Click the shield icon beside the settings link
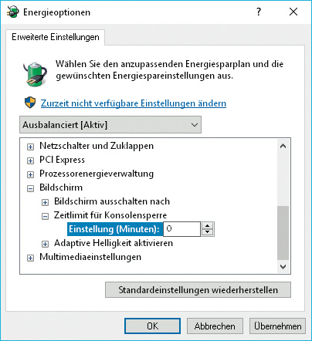Viewport: 312px width, 341px height. tap(30, 103)
